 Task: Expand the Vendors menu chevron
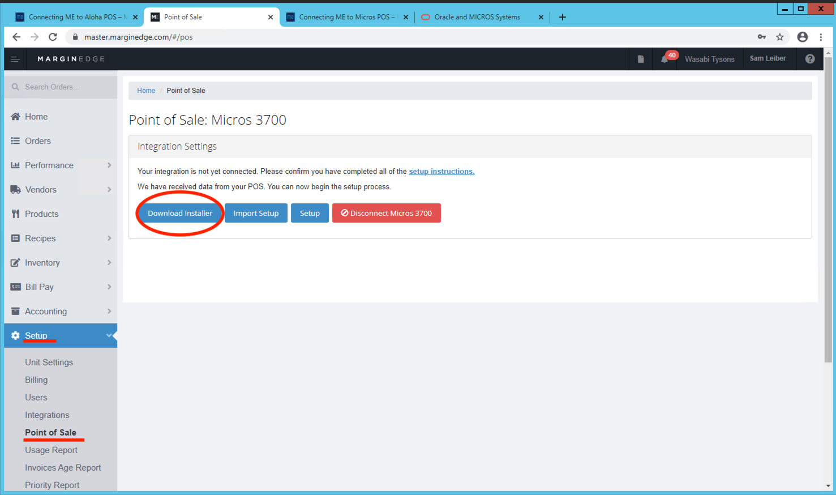(x=109, y=190)
